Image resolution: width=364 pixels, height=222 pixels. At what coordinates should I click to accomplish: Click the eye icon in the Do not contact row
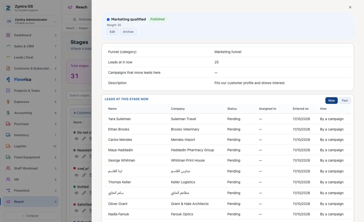tap(76, 139)
